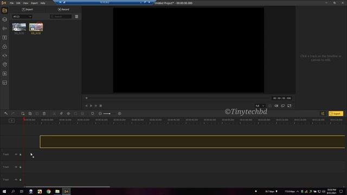Select the first video thumbnail in media bin
The height and width of the screenshot is (195, 347).
[20, 27]
